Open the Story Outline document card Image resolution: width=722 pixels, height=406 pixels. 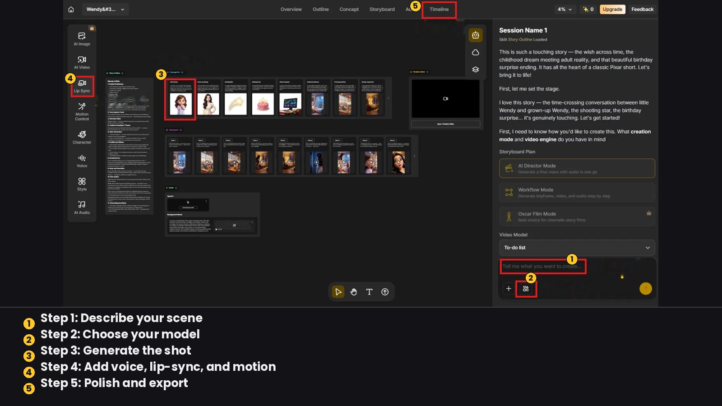click(130, 146)
